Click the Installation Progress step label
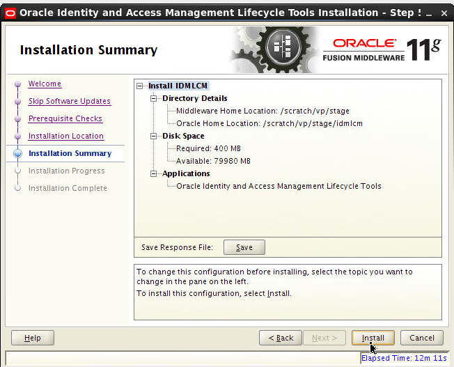This screenshot has width=454, height=367. [x=67, y=171]
